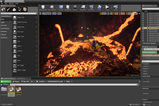This screenshot has width=159, height=106.
Task: Select the Sphere Trigger icon
Action: pos(15,70)
